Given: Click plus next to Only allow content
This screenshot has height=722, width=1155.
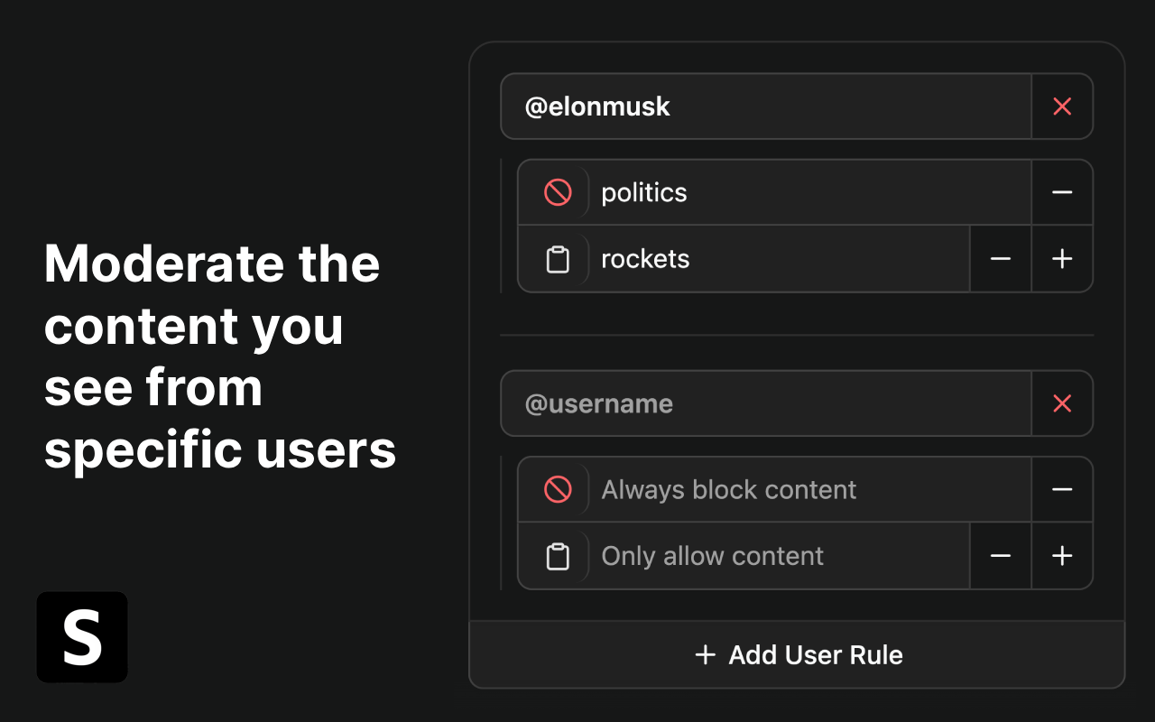Looking at the screenshot, I should (x=1062, y=556).
